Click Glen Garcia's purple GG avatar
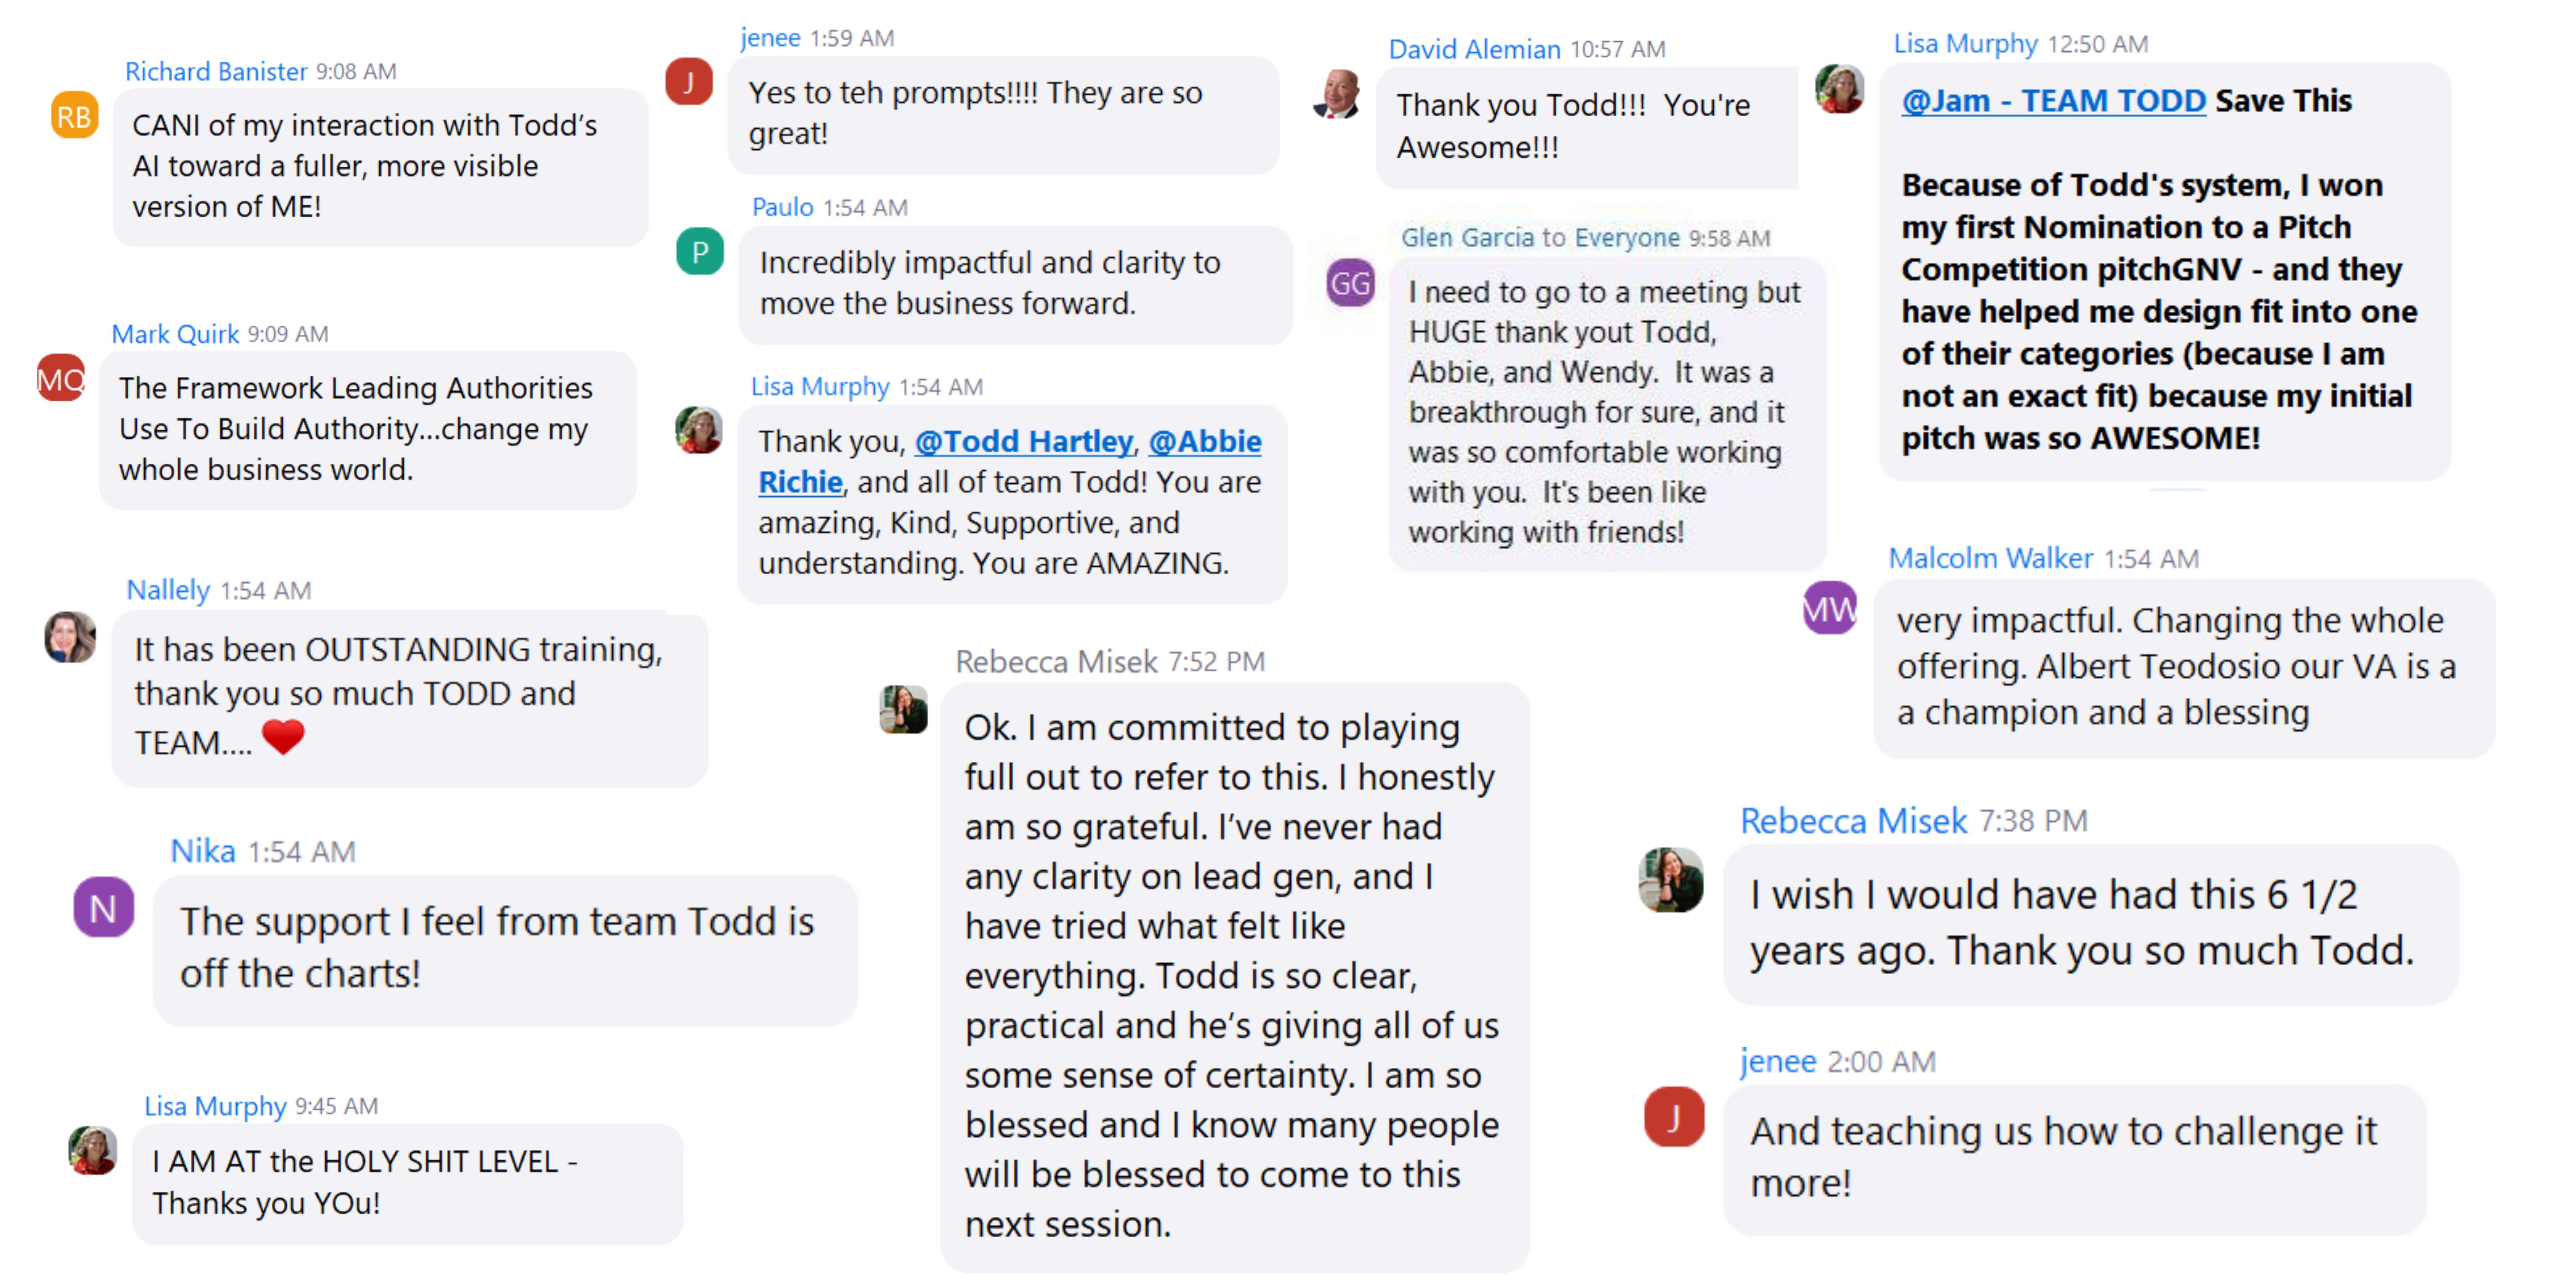 pos(1350,283)
